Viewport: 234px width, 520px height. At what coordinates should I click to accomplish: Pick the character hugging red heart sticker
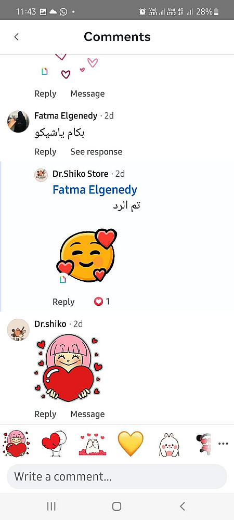click(54, 444)
